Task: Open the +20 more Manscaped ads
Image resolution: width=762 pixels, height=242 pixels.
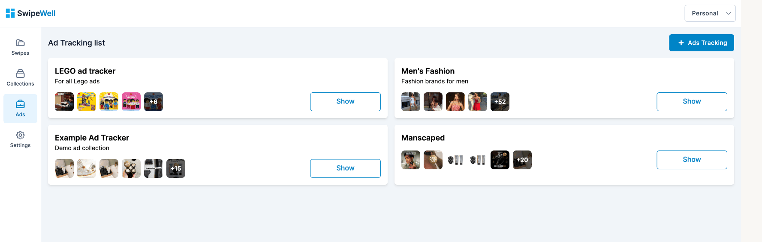Action: point(522,160)
